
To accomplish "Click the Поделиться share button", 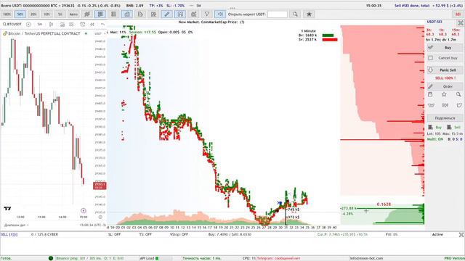I will (445, 118).
